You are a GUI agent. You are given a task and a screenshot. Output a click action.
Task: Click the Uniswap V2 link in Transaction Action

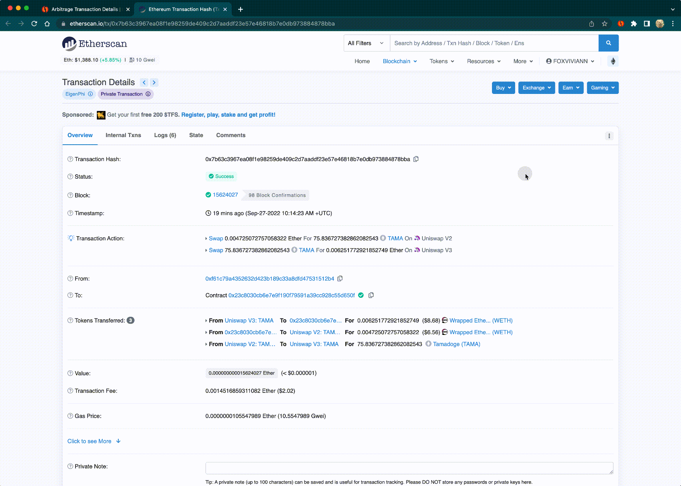pos(436,239)
